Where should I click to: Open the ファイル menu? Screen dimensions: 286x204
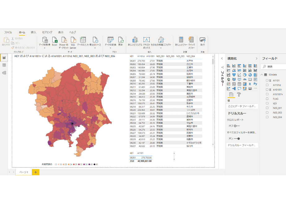(x=8, y=32)
